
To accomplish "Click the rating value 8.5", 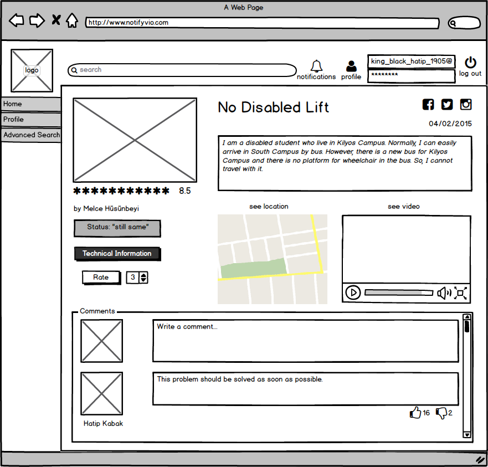I will coord(185,191).
